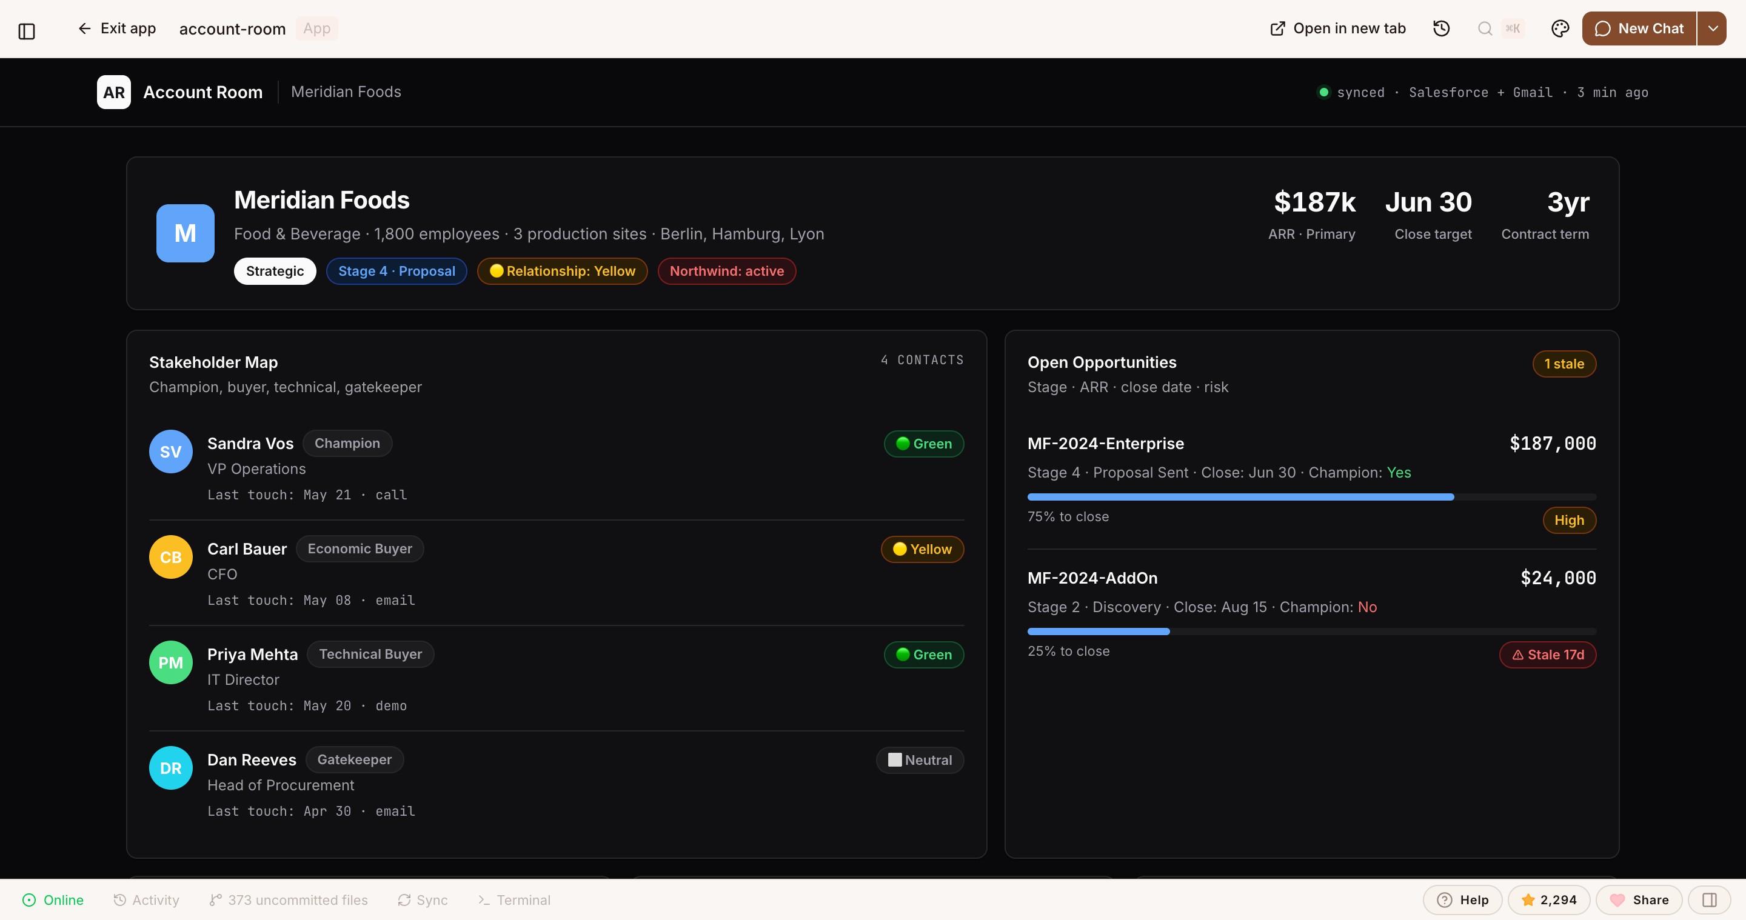This screenshot has width=1746, height=920.
Task: Click Priya Mehta's Green status badge
Action: [x=924, y=655]
